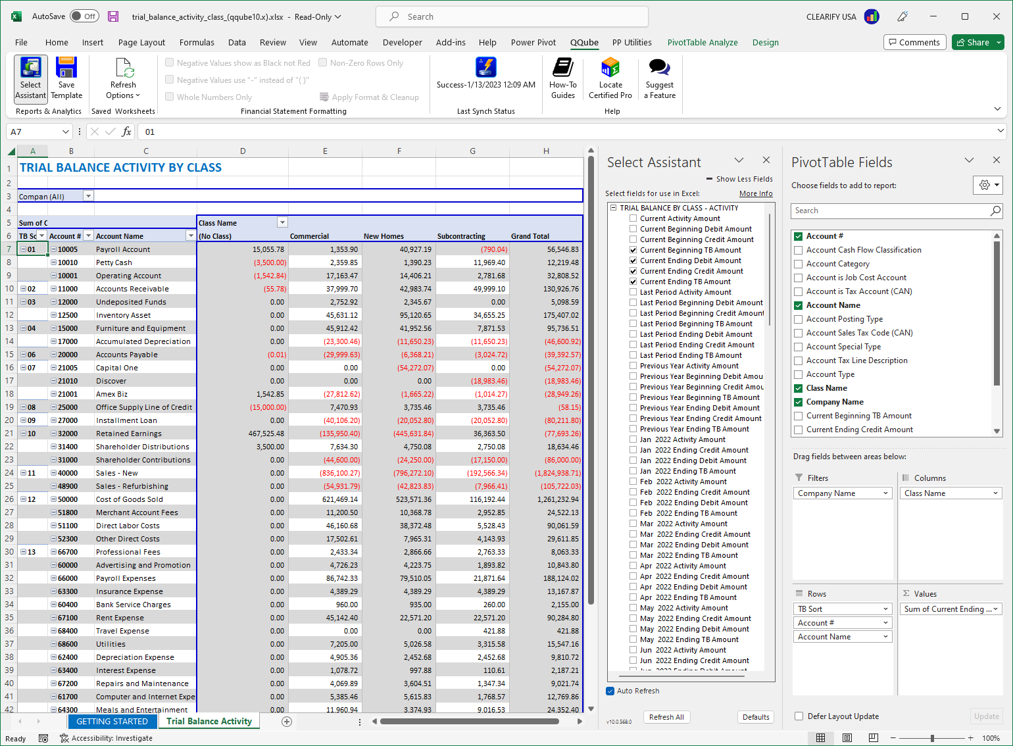
Task: Open the PivotTable Analyze tab
Action: coord(703,42)
